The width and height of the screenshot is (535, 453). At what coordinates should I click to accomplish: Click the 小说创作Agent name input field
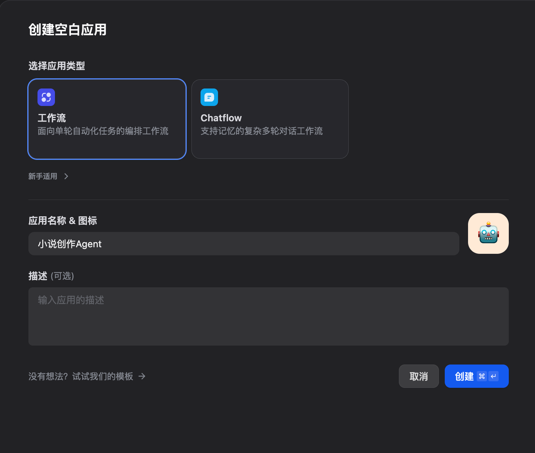[x=243, y=244]
